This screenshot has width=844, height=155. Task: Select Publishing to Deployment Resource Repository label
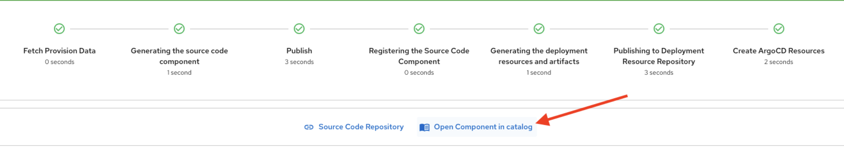coord(659,56)
